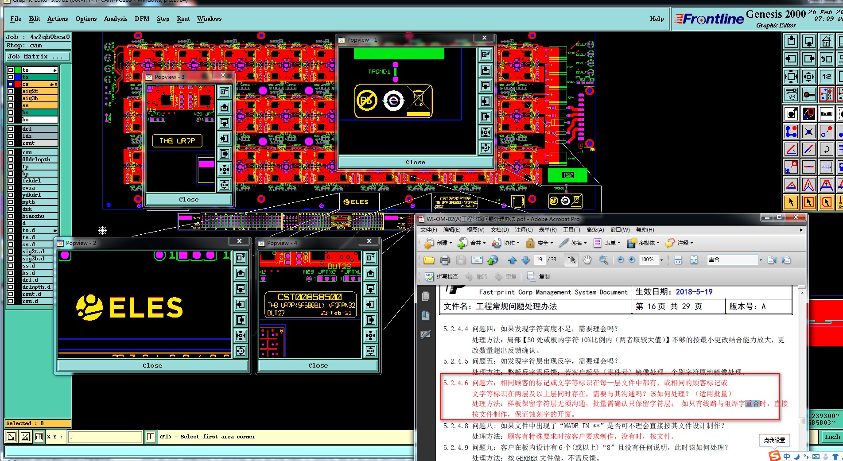Click the Acrobat zoom-out minus button

click(620, 260)
